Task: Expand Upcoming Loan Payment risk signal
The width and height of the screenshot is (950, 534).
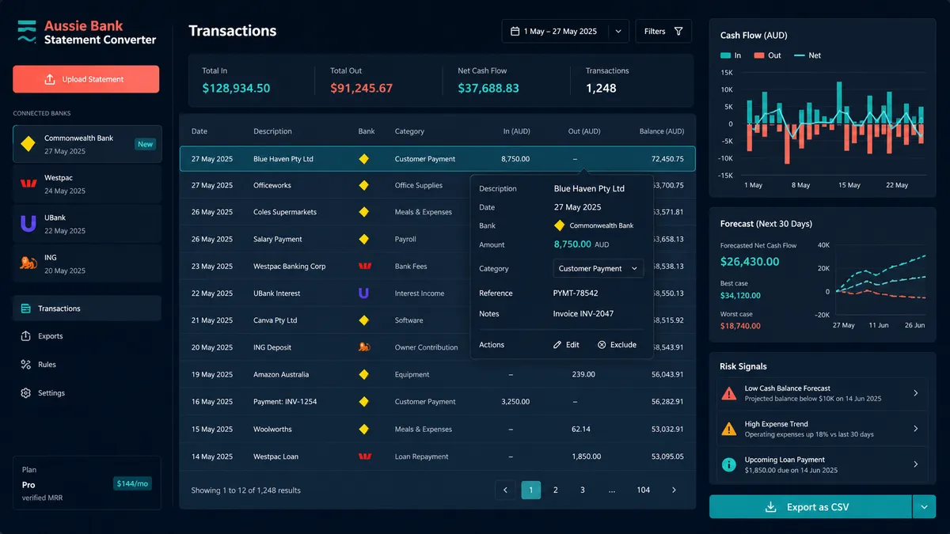Action: [822, 464]
